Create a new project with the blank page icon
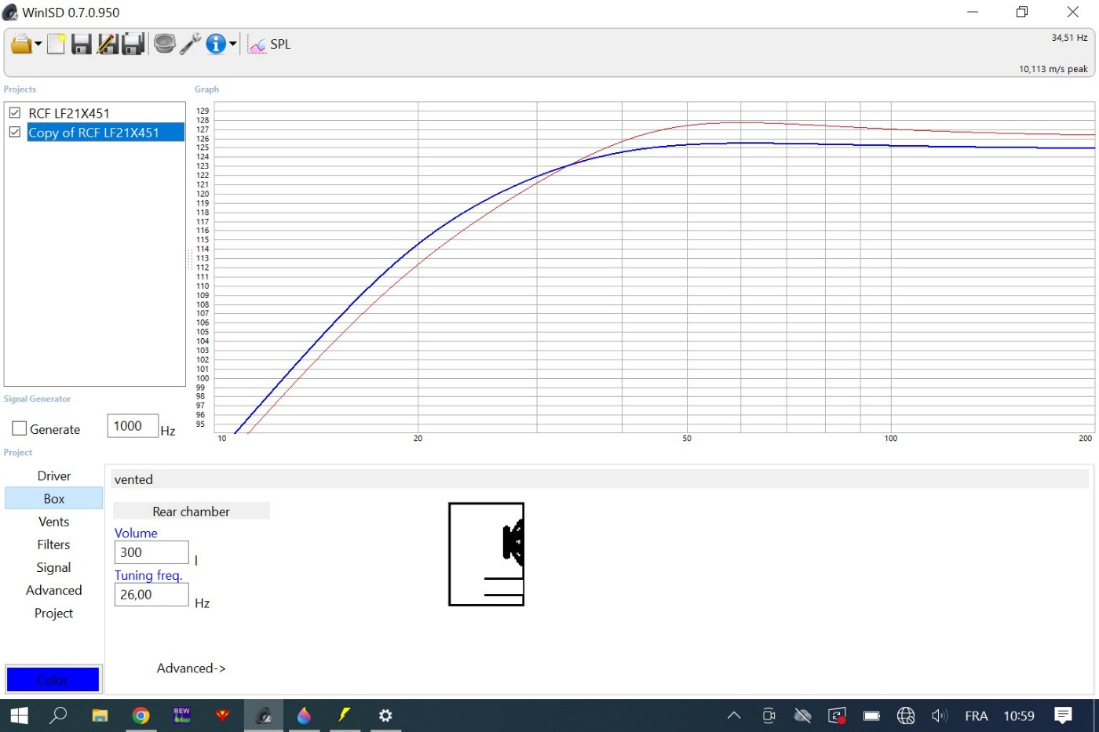 (x=56, y=44)
